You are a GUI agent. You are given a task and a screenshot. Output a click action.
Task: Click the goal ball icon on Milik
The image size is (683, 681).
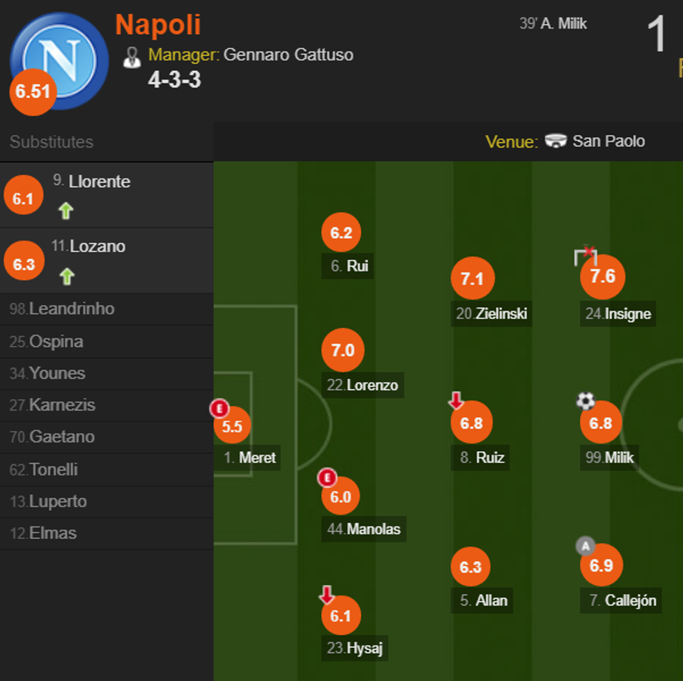[x=585, y=400]
